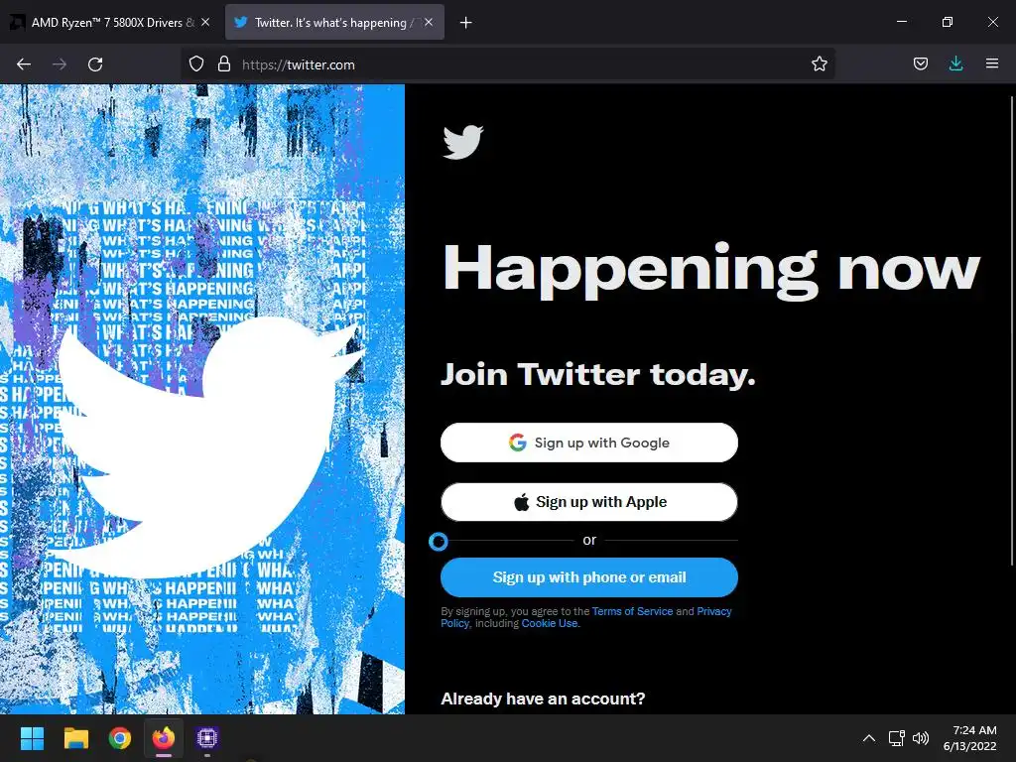This screenshot has width=1016, height=762.
Task: Show hidden system tray icons
Action: [869, 738]
